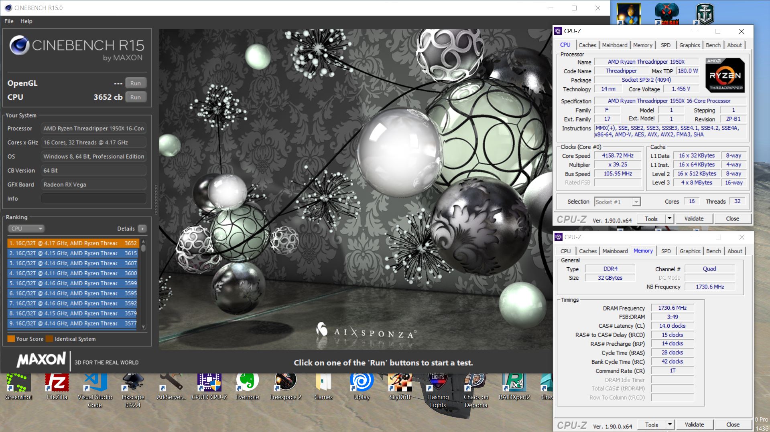The width and height of the screenshot is (770, 432).
Task: Open Graphics tab in upper CPU-Z window
Action: 690,45
